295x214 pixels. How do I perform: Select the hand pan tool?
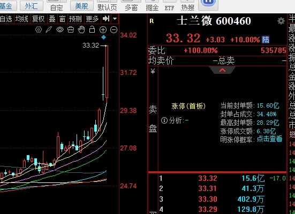pyautogui.click(x=81, y=30)
